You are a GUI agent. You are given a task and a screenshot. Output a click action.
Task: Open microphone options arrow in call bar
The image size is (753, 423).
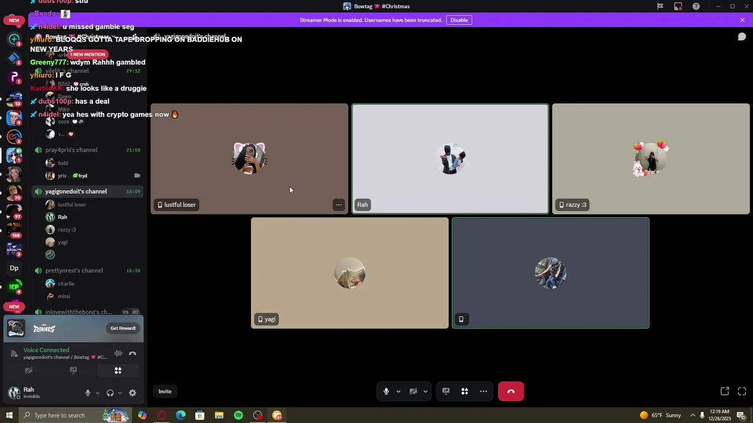(398, 391)
